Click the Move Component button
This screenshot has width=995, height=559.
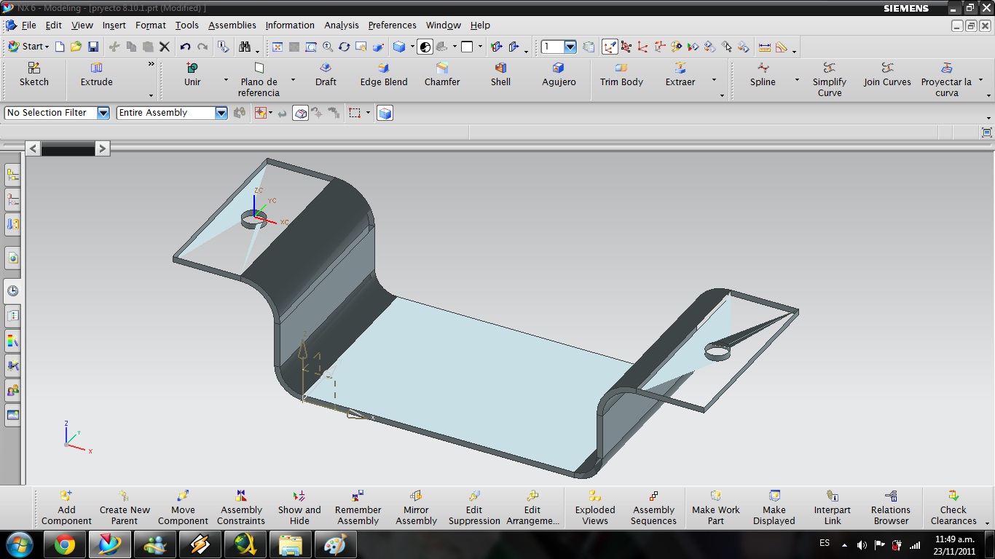click(183, 507)
